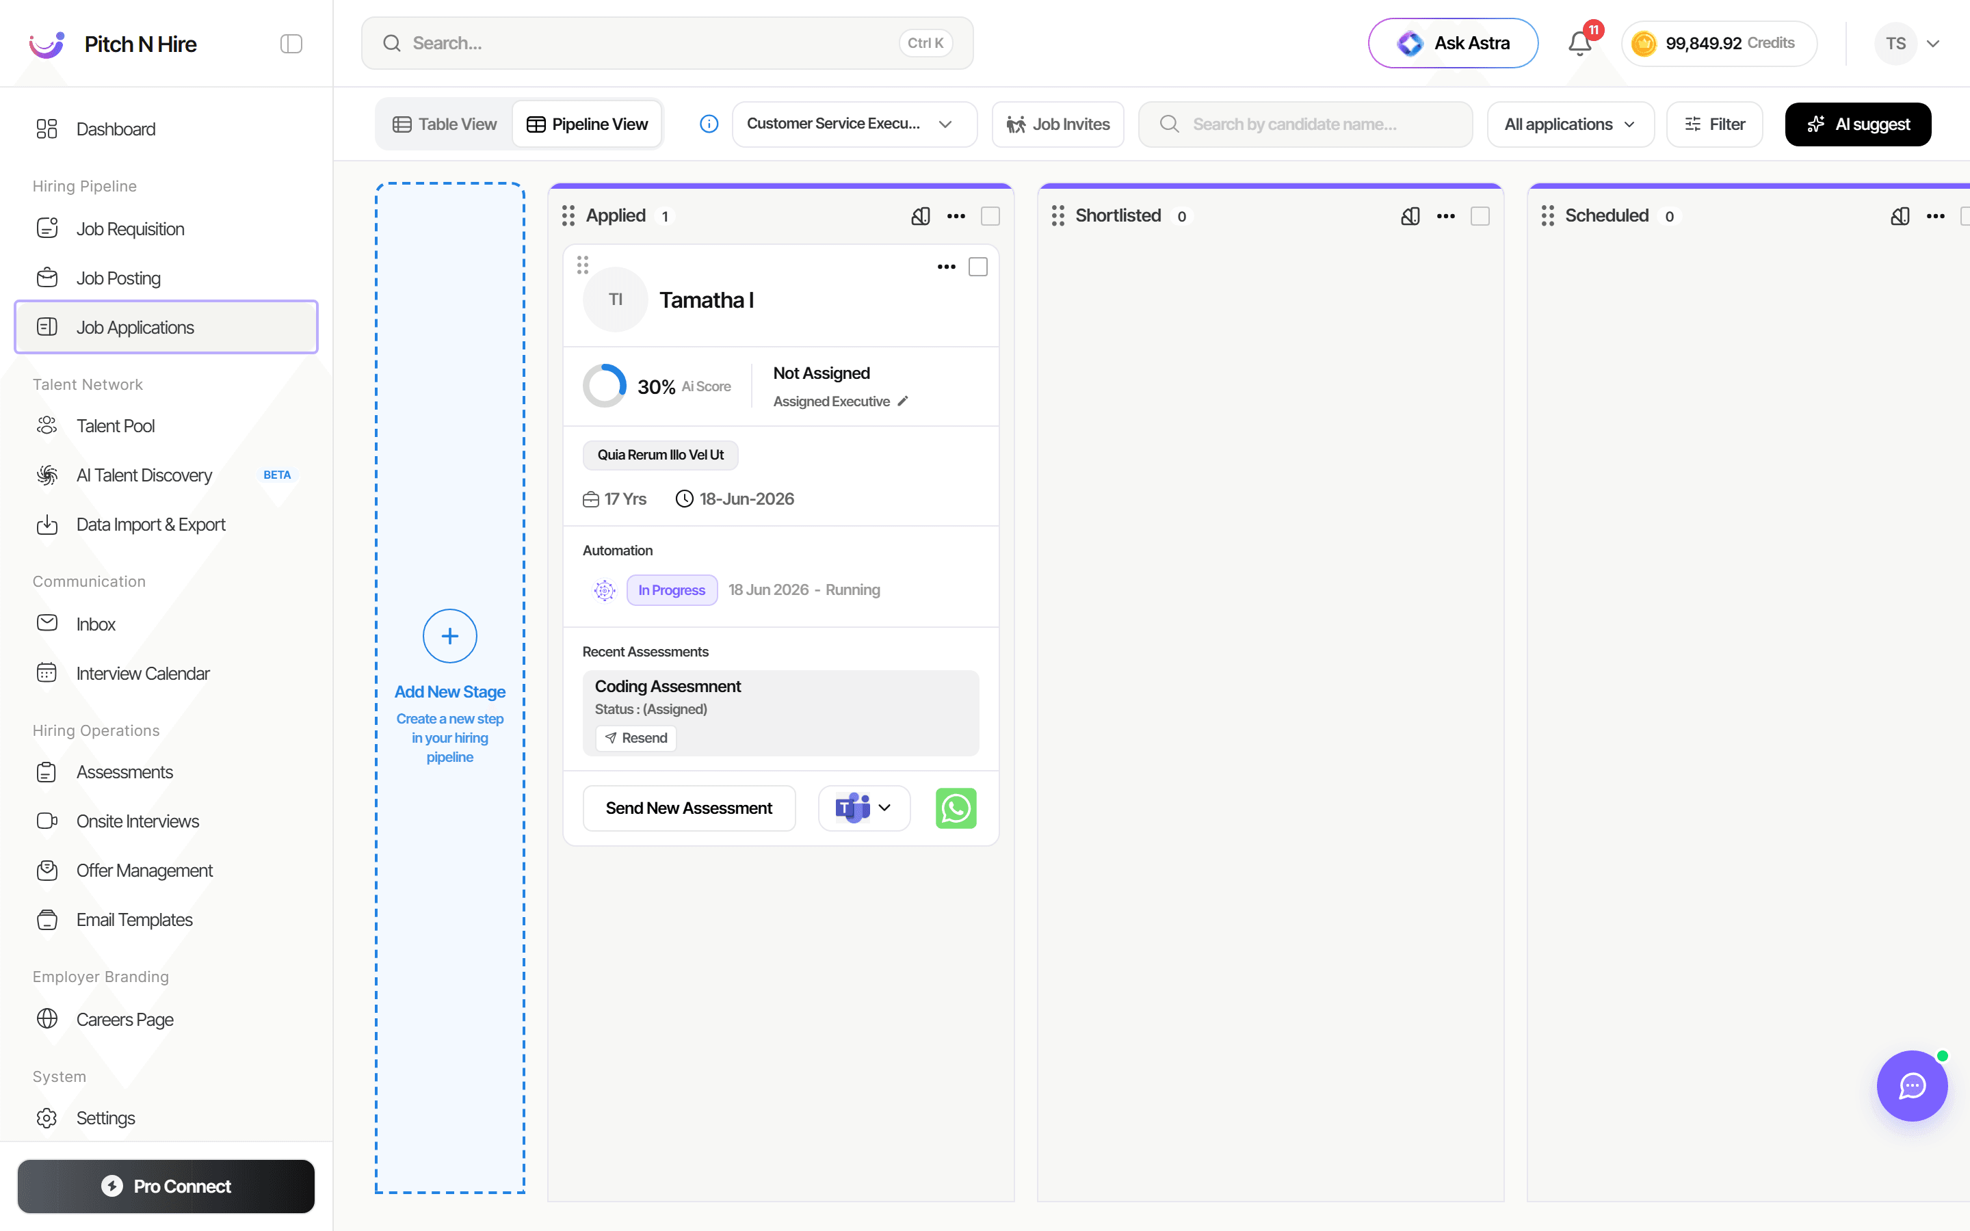
Task: Expand the Teams meeting dropdown
Action: pyautogui.click(x=864, y=808)
